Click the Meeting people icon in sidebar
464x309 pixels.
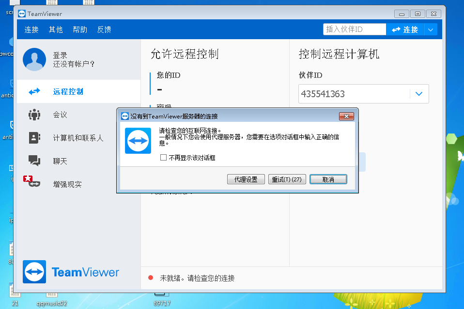click(x=34, y=115)
